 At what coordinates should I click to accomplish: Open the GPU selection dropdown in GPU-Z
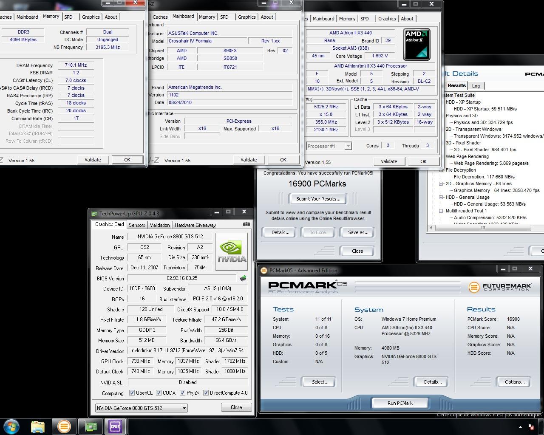tap(141, 408)
